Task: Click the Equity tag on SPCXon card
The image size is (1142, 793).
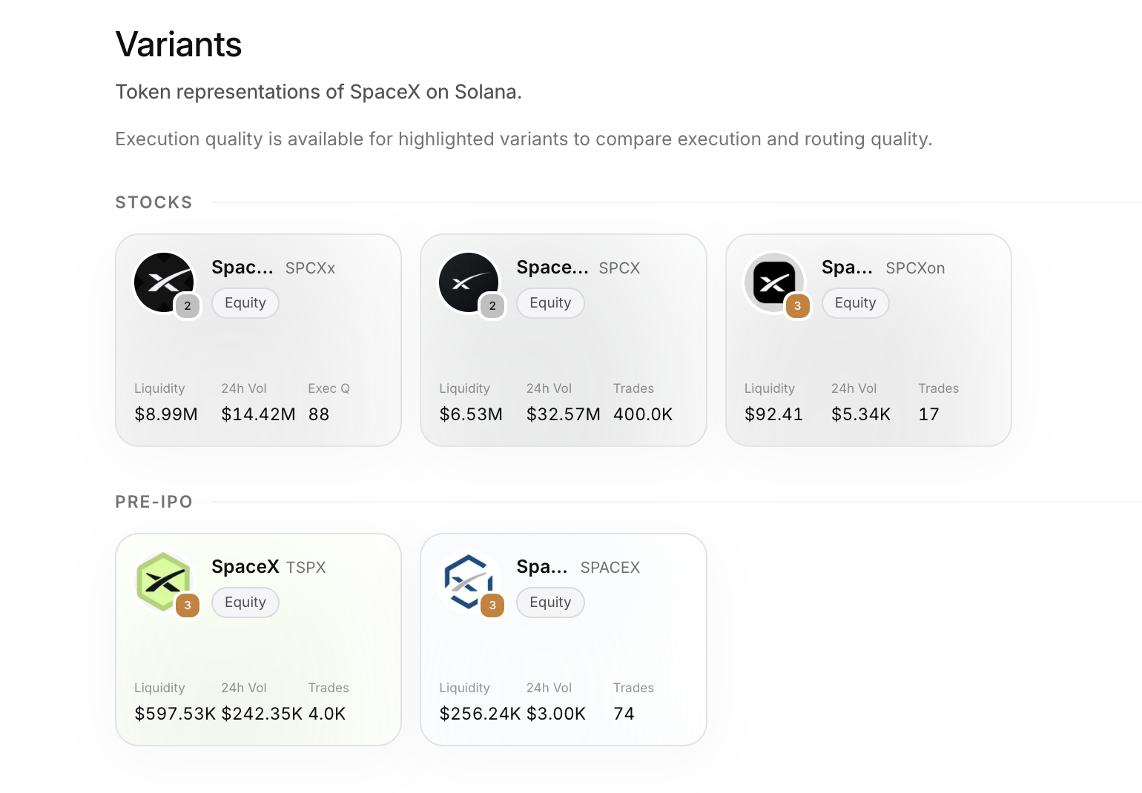Action: (x=856, y=303)
